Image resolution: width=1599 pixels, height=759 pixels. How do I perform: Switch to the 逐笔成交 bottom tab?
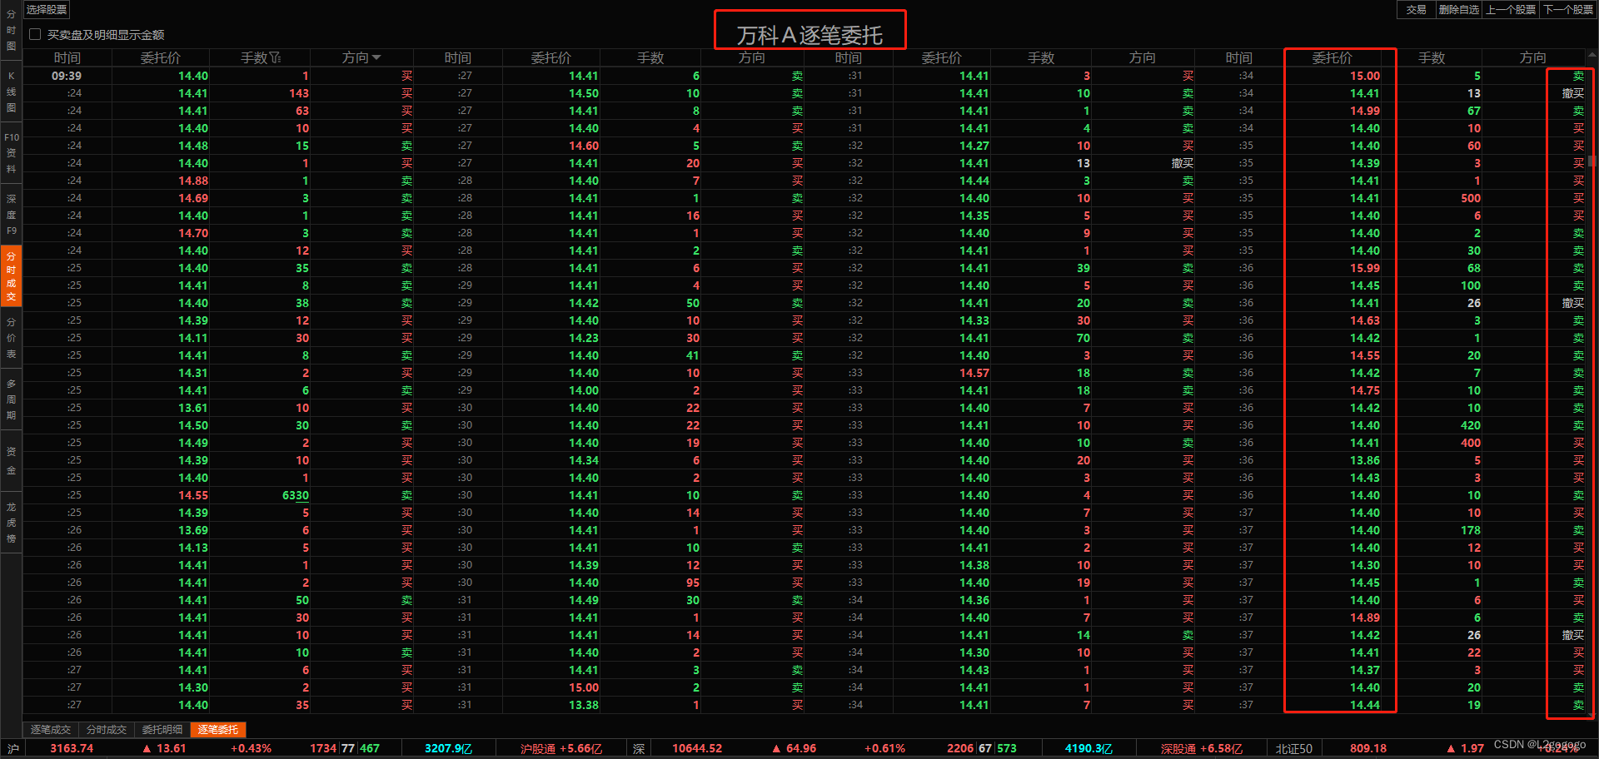pos(51,729)
